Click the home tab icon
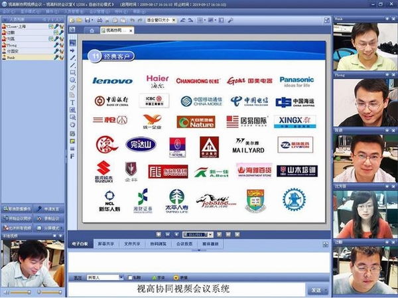Screen dimensions: 398x298 click(x=92, y=31)
